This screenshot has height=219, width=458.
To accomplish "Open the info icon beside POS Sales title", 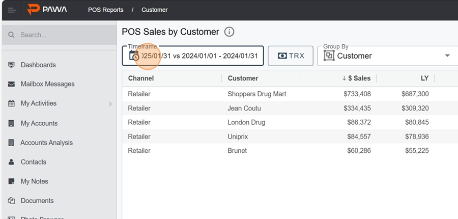I will click(229, 32).
